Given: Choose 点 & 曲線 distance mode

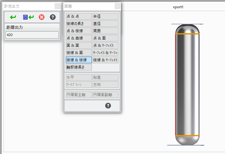Looking at the screenshot, I should click(78, 38).
